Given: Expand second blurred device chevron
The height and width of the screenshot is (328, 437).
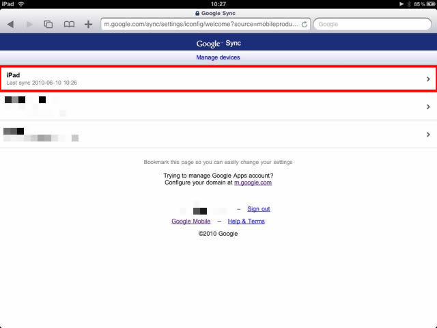Looking at the screenshot, I should pyautogui.click(x=428, y=107).
